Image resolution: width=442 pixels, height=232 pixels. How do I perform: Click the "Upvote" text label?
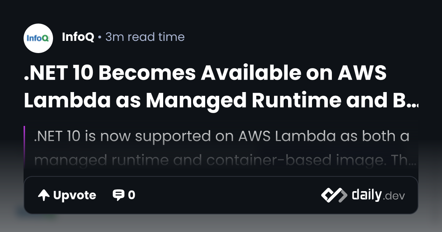(x=74, y=195)
